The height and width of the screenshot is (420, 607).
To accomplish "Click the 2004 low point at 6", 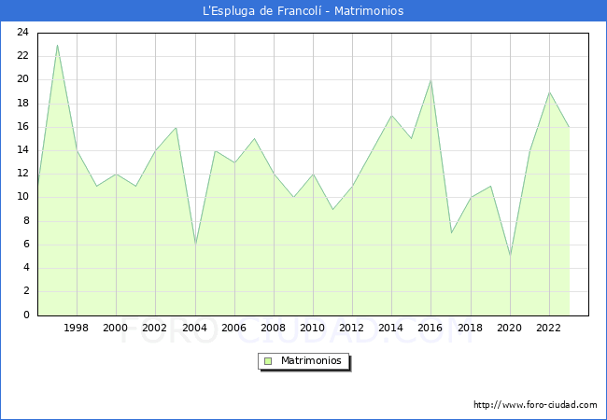I will click(x=195, y=245).
